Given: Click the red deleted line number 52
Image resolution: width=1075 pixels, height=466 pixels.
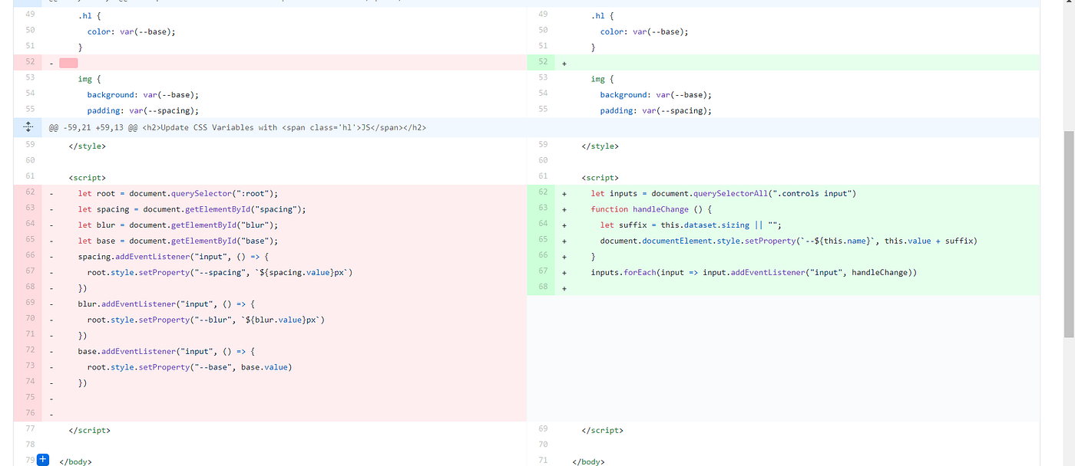Looking at the screenshot, I should coord(30,61).
